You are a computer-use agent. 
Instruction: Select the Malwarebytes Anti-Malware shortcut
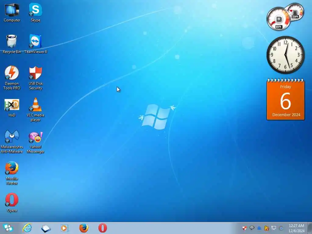pyautogui.click(x=12, y=141)
